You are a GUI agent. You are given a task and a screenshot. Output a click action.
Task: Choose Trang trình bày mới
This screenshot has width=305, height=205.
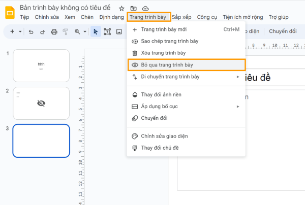click(186, 29)
